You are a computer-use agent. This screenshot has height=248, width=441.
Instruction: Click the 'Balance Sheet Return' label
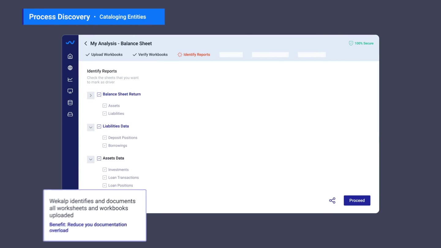(122, 94)
